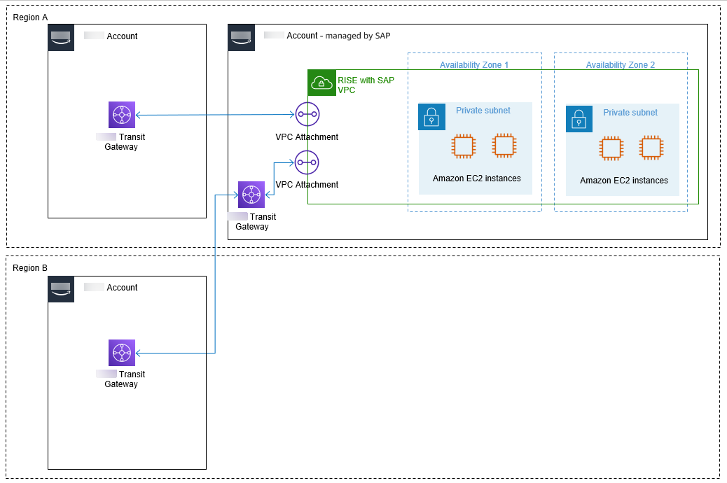Click the Transit Gateway icon in the SAP-managed account
Screen dimensions: 727x483
coord(251,195)
